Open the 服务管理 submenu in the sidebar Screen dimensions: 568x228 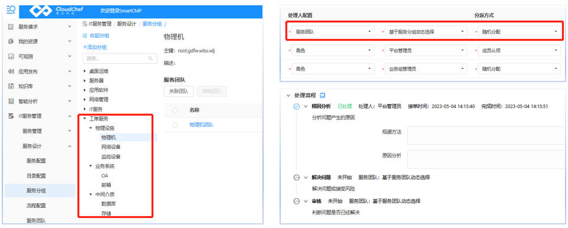coord(40,131)
